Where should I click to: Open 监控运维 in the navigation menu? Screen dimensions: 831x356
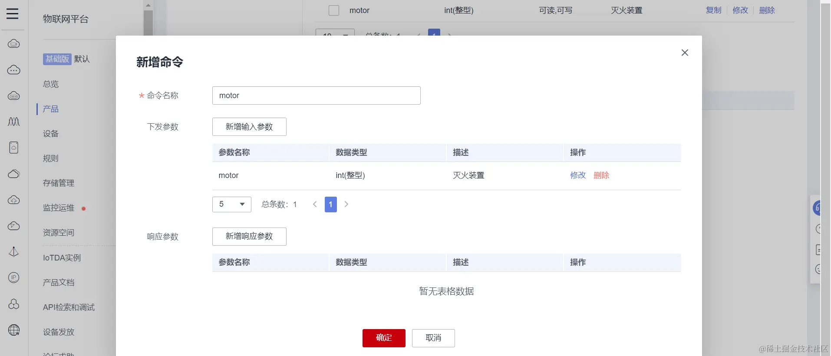(59, 208)
